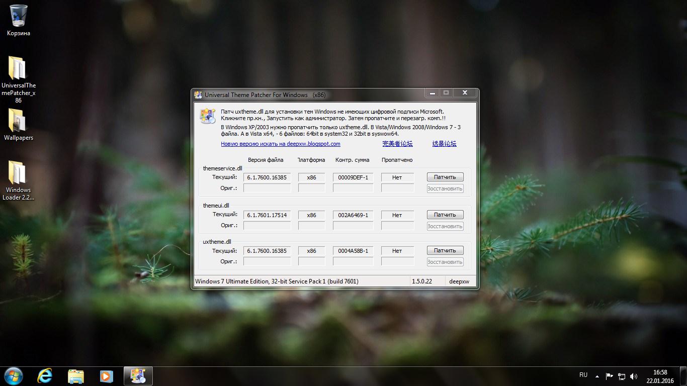
Task: Click Восстановить button for uxtheme.dll
Action: click(445, 262)
